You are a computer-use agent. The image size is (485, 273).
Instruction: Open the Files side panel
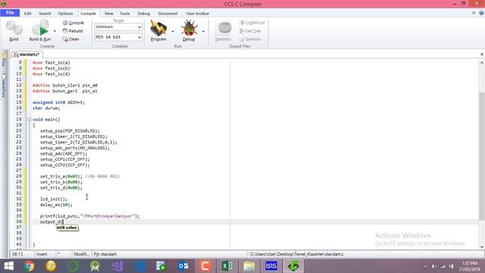(x=4, y=59)
